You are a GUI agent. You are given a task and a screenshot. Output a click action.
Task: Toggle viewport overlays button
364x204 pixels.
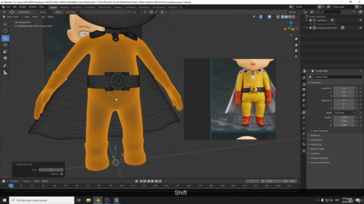[269, 17]
